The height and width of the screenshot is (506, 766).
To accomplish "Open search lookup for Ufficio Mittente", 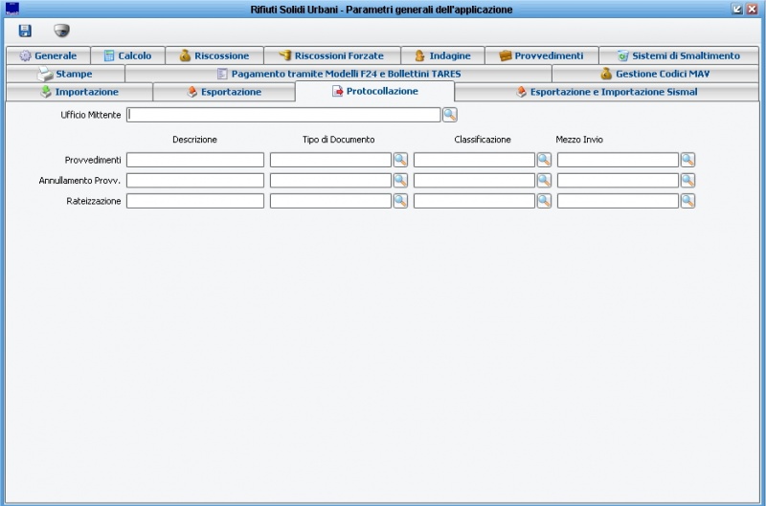I will pyautogui.click(x=449, y=115).
